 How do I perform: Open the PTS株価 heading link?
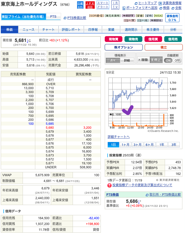click(112, 195)
